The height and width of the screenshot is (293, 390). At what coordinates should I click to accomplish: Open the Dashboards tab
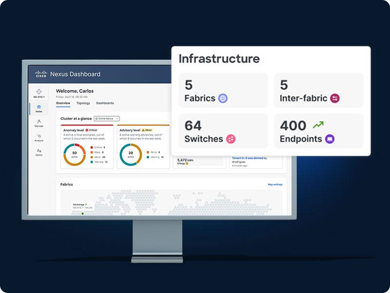[105, 103]
